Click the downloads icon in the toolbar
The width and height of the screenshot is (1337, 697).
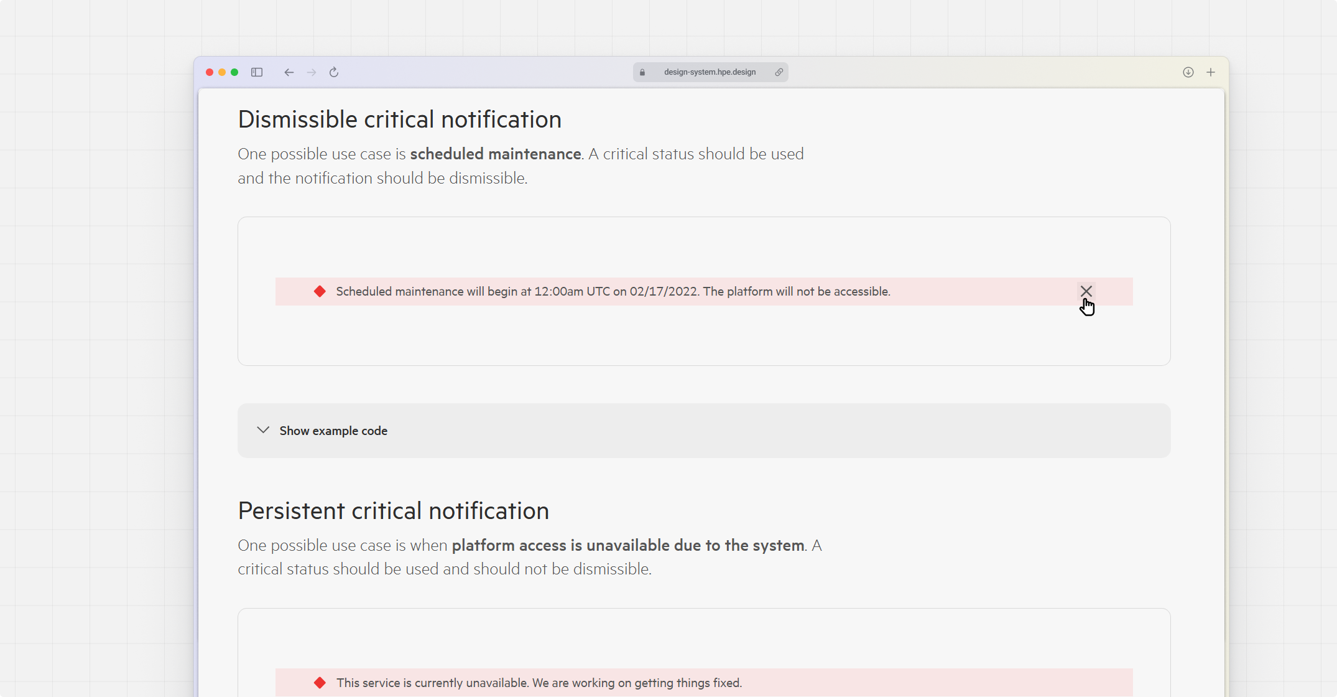tap(1188, 72)
